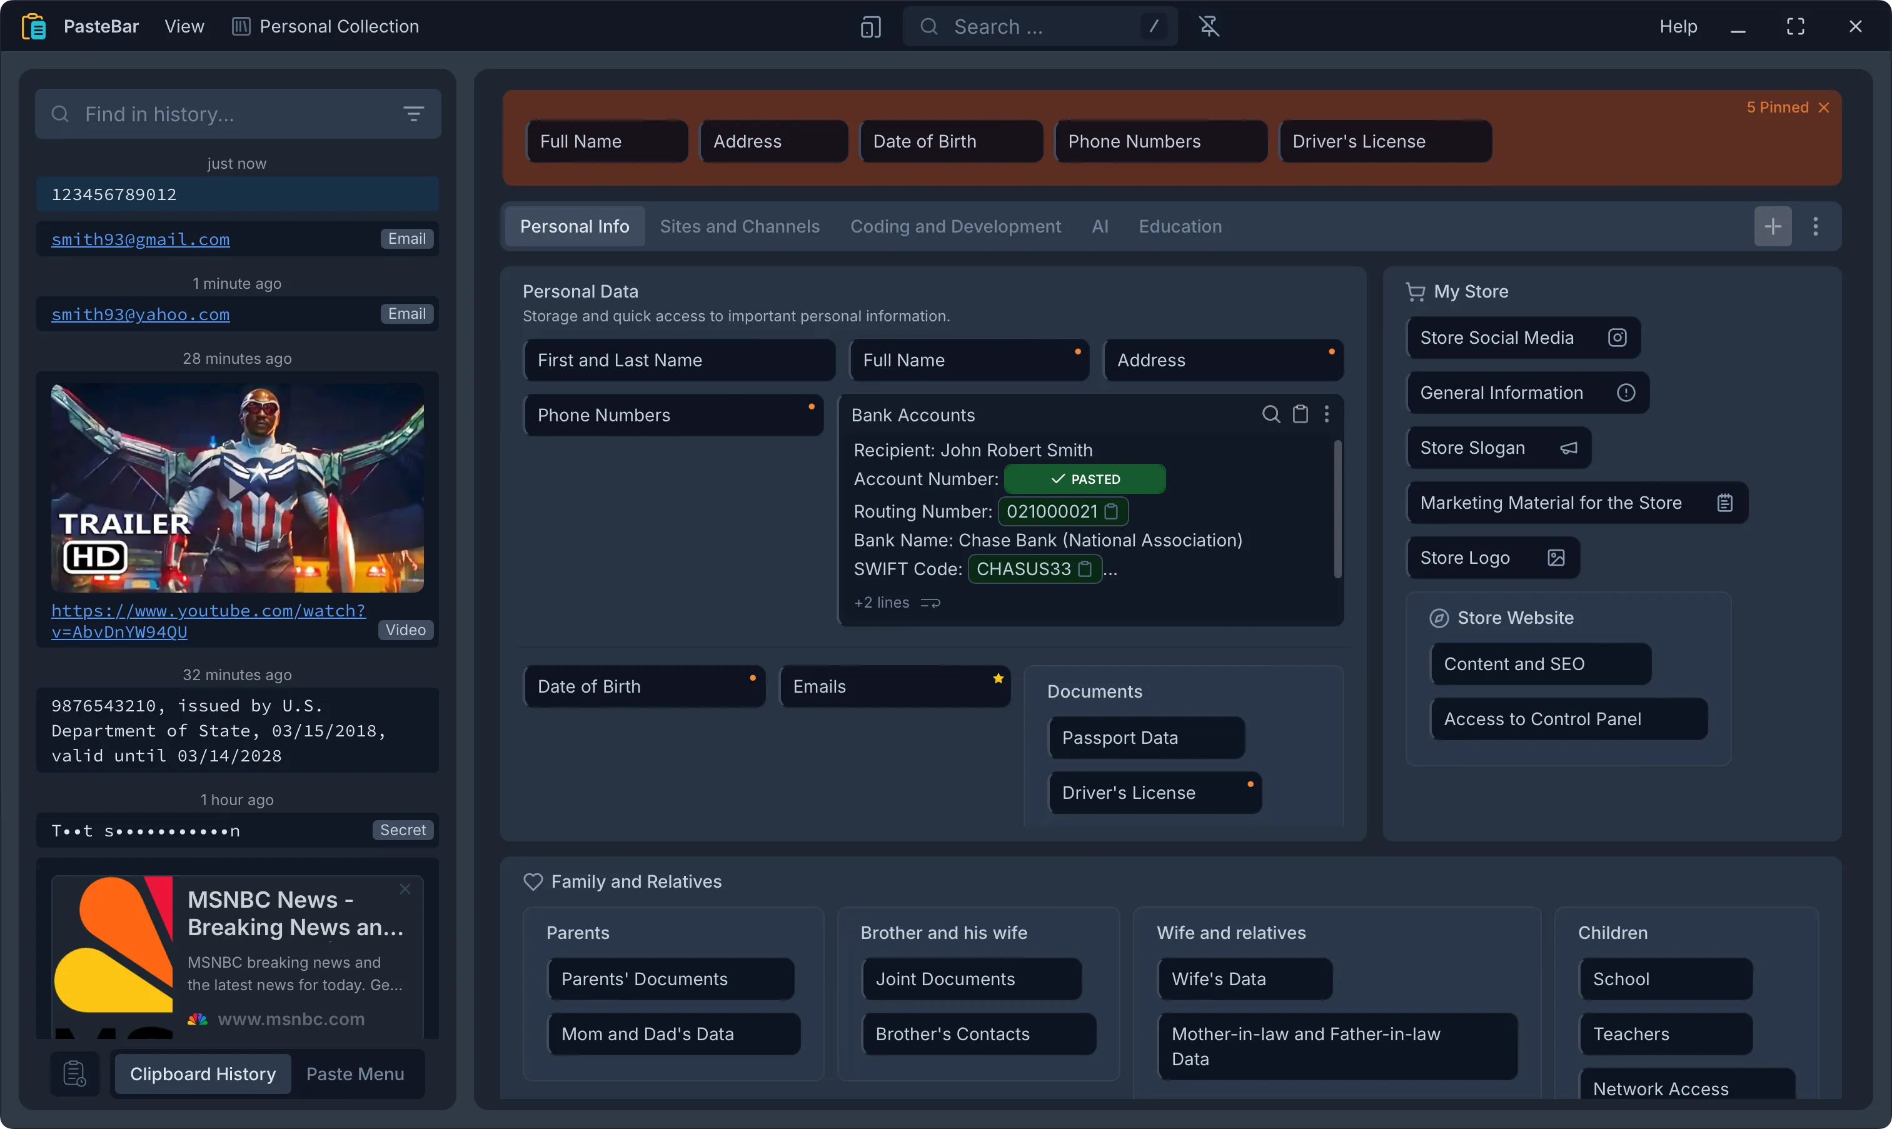Click the masked Secret history entry

[x=236, y=831]
